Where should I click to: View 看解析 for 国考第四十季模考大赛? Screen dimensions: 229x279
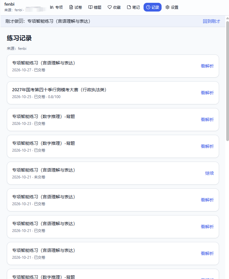point(207,93)
